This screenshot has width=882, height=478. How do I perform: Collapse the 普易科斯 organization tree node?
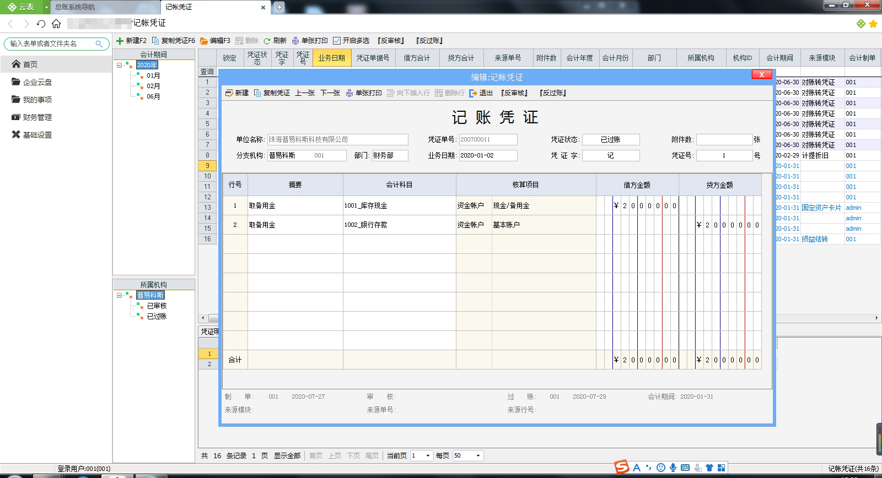(x=119, y=295)
